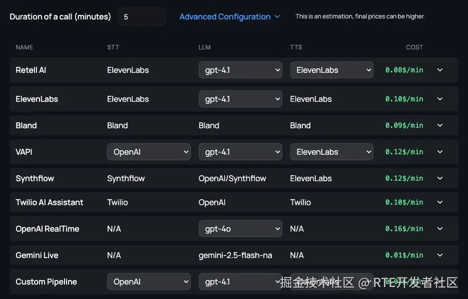Image resolution: width=468 pixels, height=299 pixels.
Task: Open the Custom Pipeline STT dropdown
Action: click(149, 282)
